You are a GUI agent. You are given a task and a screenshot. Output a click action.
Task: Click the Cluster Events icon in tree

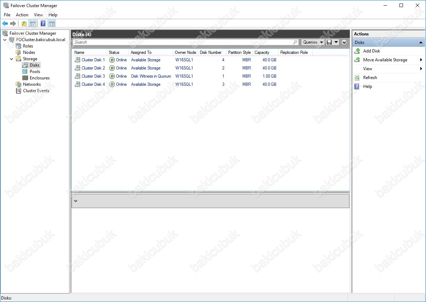click(x=18, y=91)
